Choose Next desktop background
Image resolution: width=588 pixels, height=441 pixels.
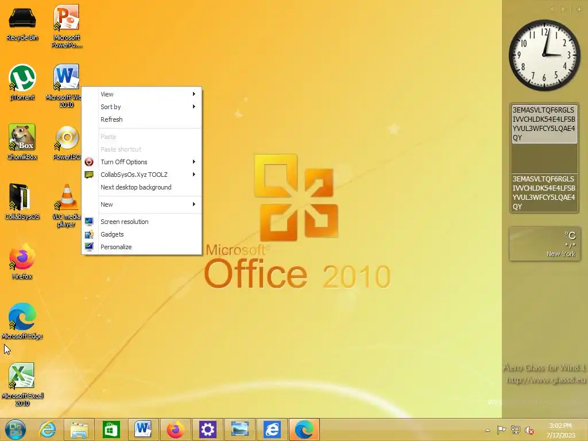[x=142, y=187]
